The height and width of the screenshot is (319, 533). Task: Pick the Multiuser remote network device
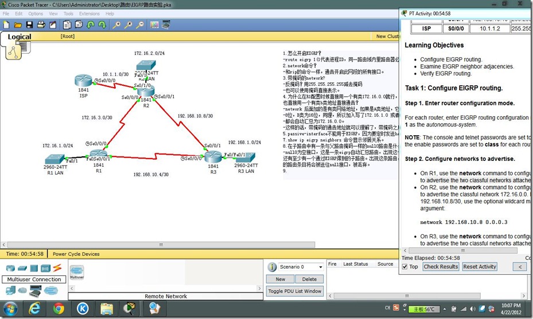click(x=77, y=272)
